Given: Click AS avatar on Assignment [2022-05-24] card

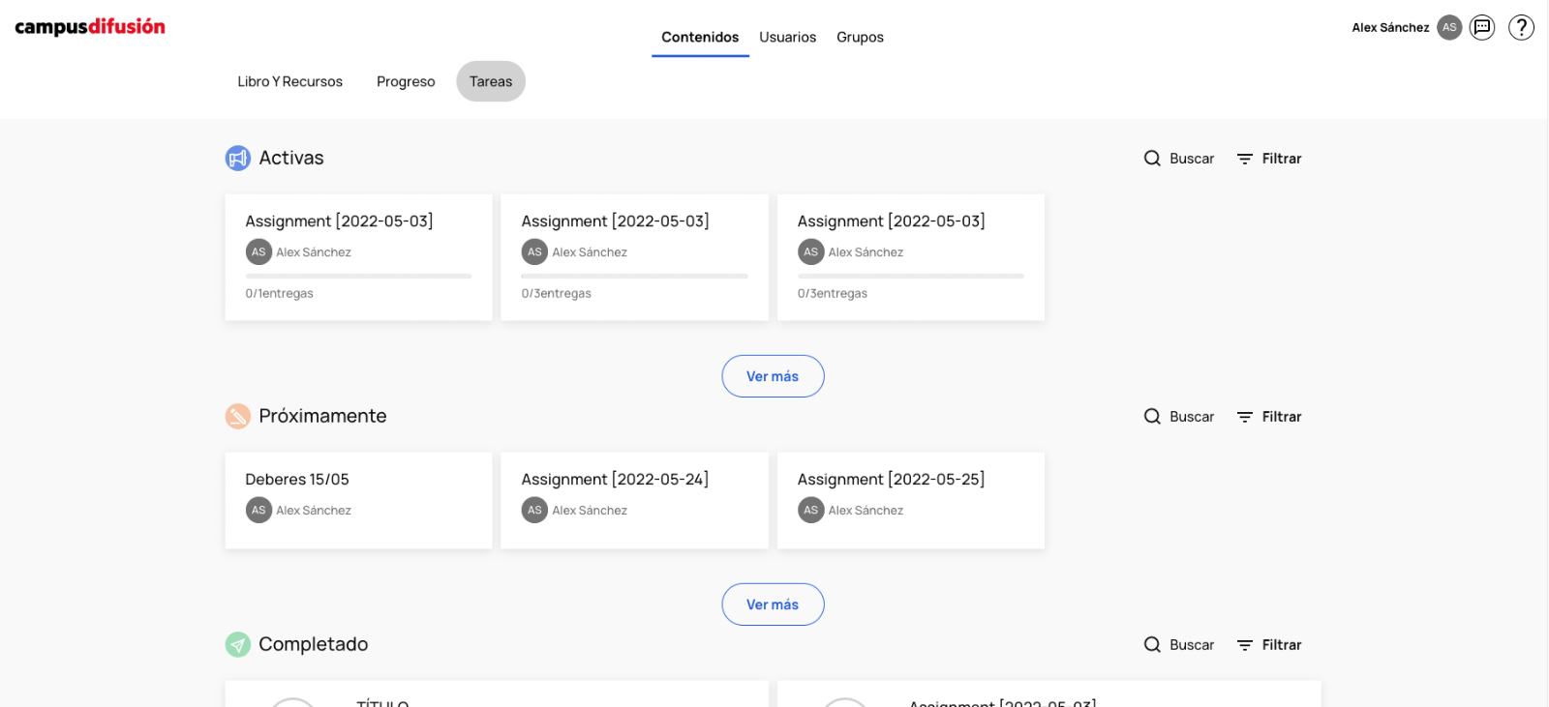Looking at the screenshot, I should (534, 511).
